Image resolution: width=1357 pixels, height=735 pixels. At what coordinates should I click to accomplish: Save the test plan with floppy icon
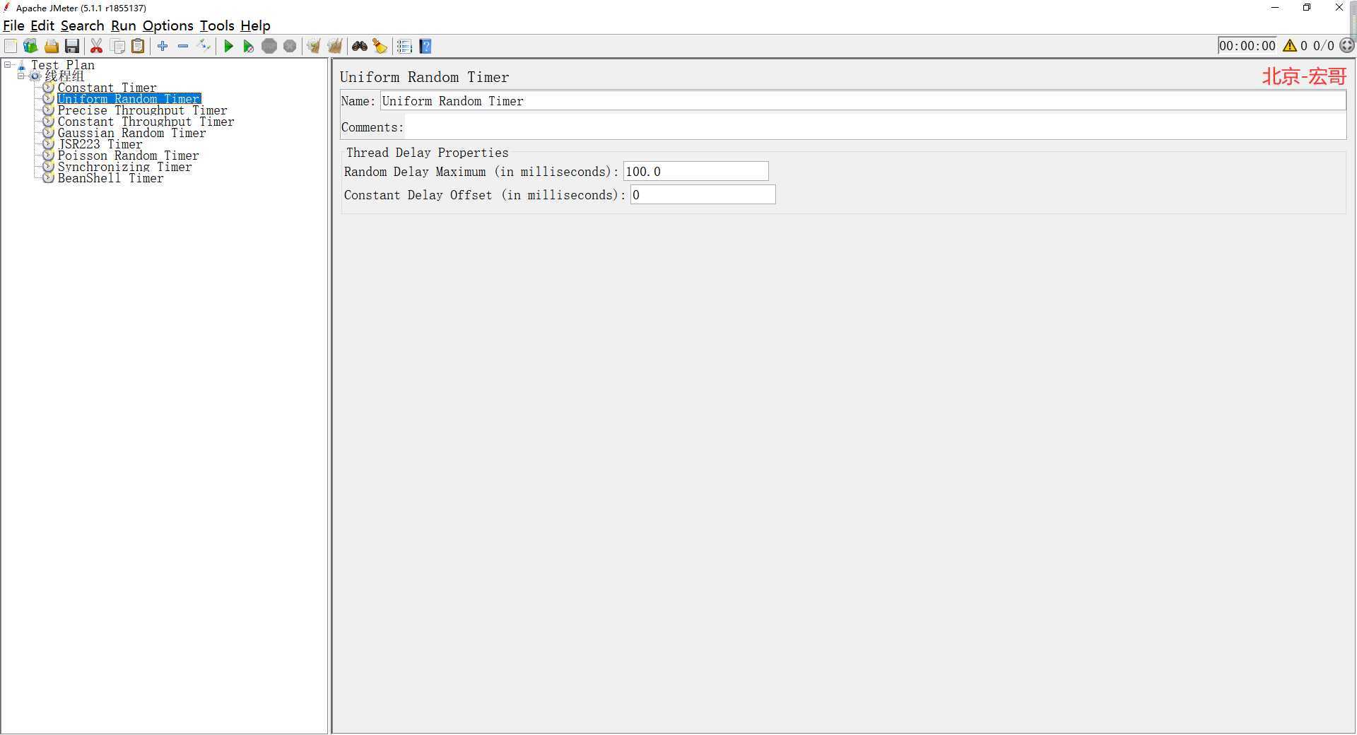tap(72, 46)
